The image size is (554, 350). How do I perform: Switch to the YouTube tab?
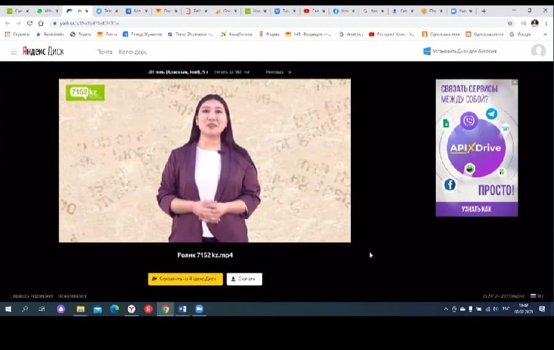pyautogui.click(x=315, y=11)
